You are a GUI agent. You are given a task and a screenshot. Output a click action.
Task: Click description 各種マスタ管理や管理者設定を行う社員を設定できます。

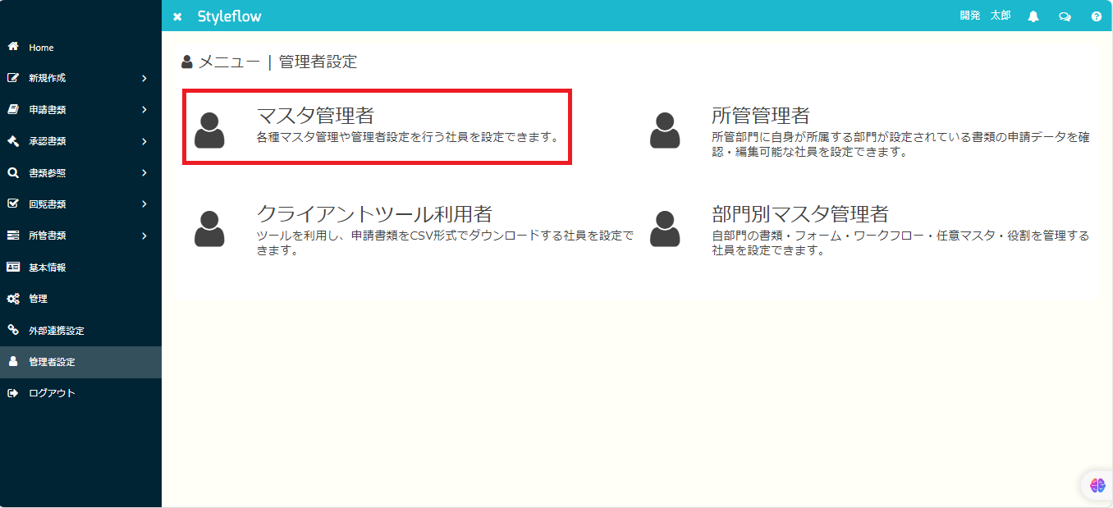click(409, 138)
